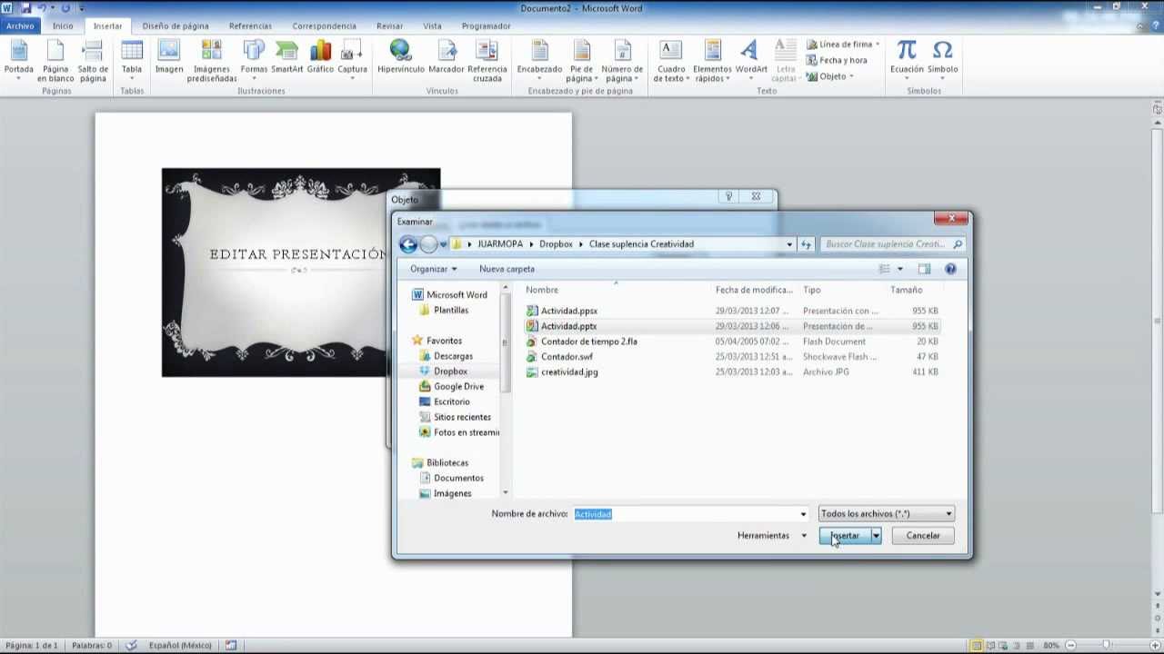Screen dimensions: 1164x654
Task: Insert a Referencia cruzada
Action: pos(487,60)
